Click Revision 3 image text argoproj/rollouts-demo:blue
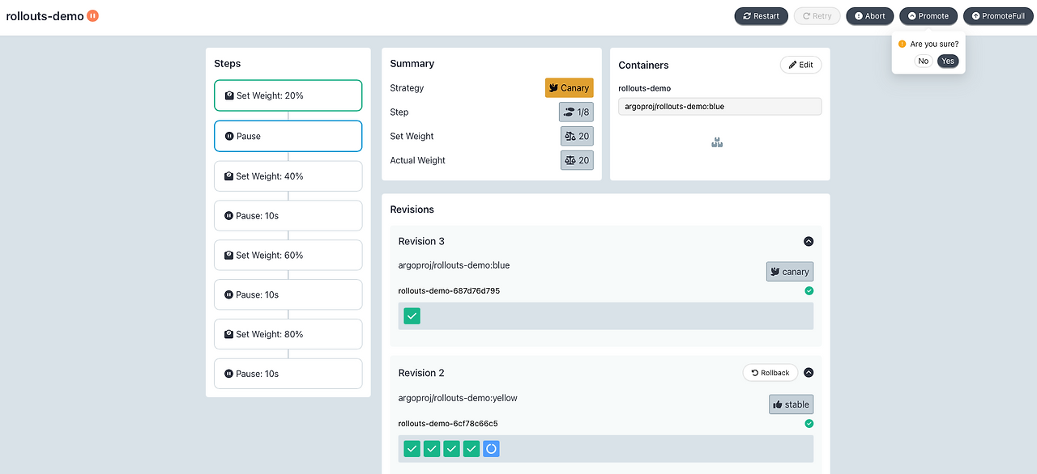The image size is (1037, 474). (454, 265)
